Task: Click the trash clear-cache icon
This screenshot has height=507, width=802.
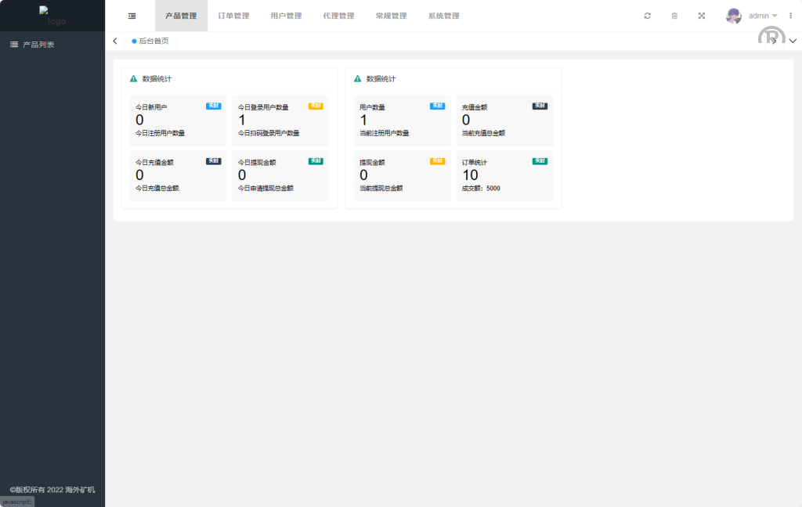Action: pyautogui.click(x=674, y=16)
